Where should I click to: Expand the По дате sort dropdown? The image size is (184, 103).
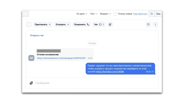(x=82, y=14)
